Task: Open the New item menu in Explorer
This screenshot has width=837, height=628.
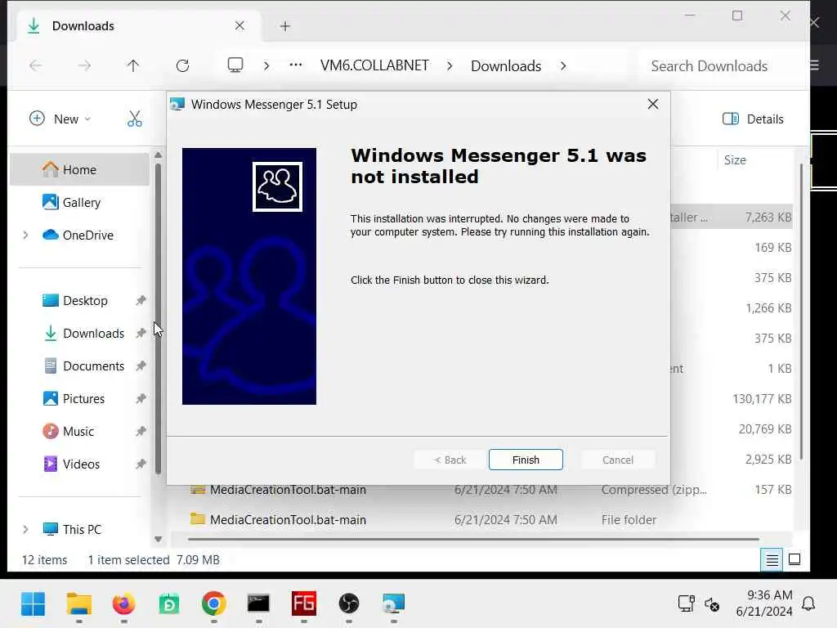Action: [60, 119]
